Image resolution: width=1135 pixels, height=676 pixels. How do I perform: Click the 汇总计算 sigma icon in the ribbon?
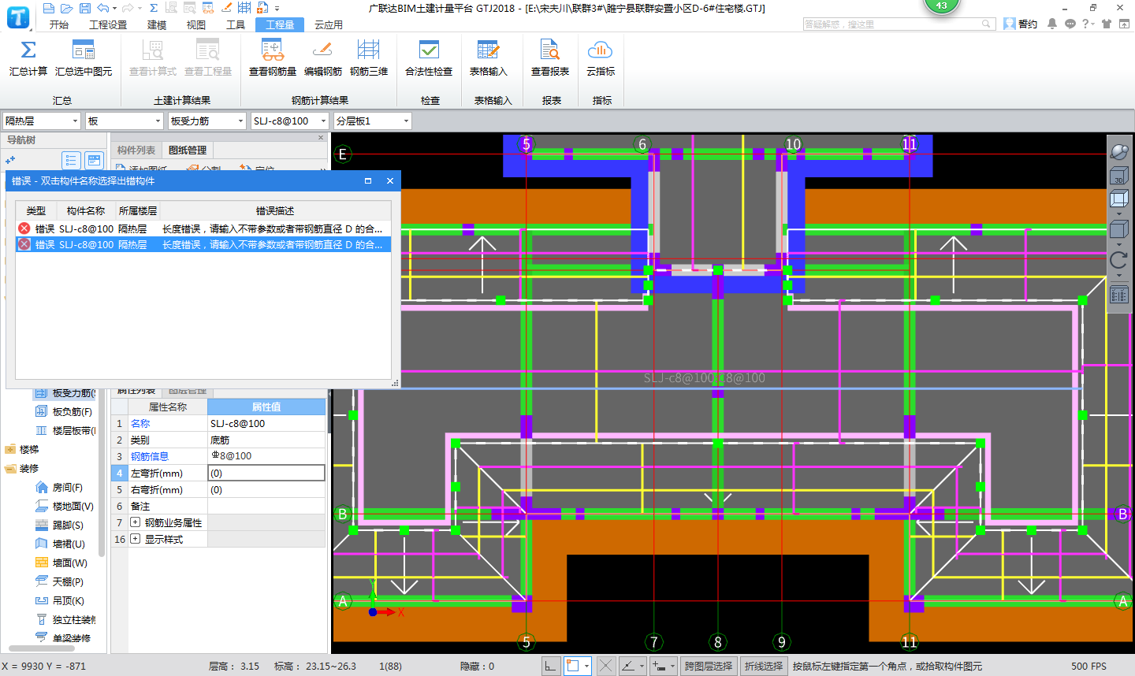(x=28, y=50)
